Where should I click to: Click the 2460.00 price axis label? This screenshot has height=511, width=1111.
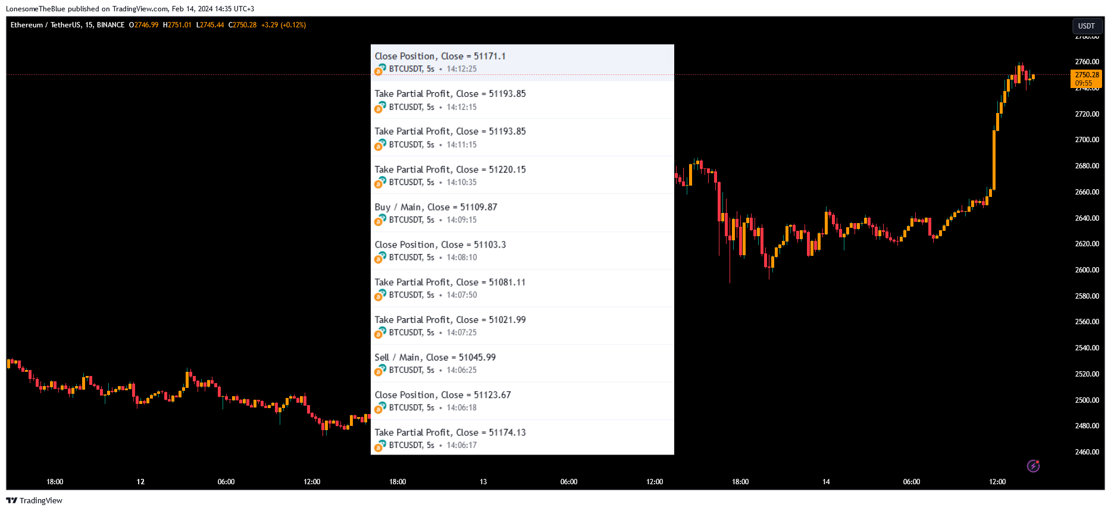click(x=1087, y=452)
